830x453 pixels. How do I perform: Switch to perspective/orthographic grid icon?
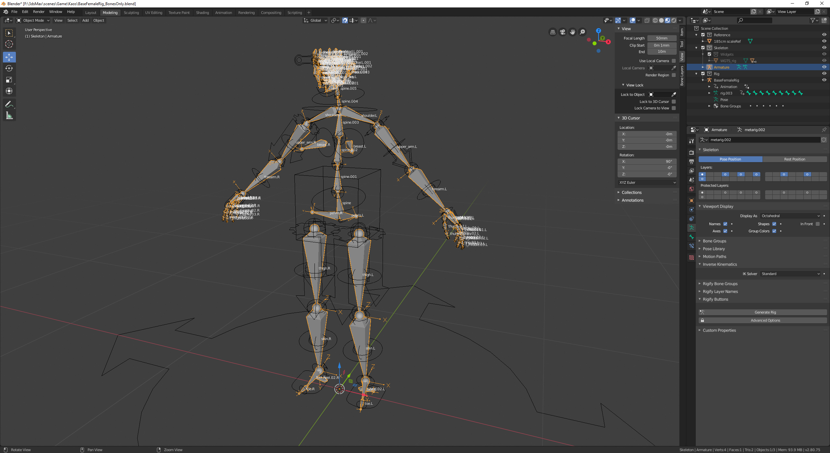tap(553, 32)
